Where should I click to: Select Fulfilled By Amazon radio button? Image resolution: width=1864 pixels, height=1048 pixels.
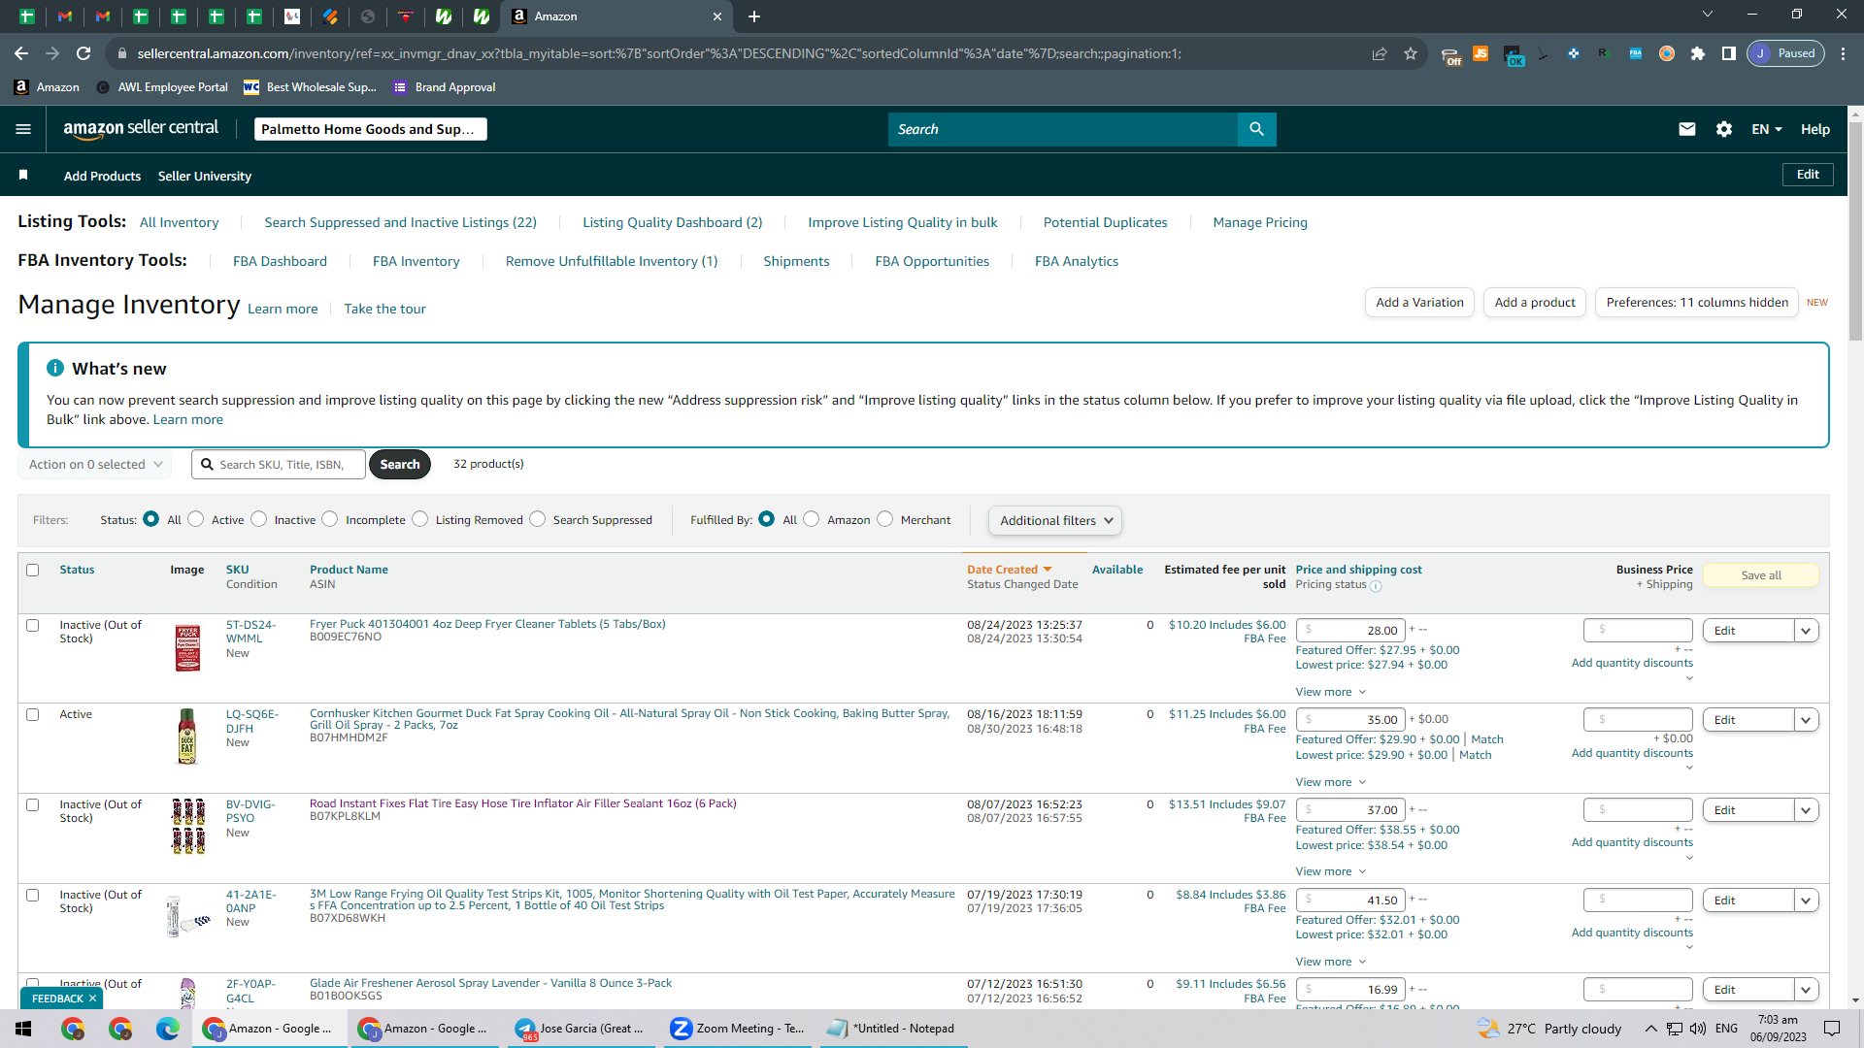[x=812, y=519]
